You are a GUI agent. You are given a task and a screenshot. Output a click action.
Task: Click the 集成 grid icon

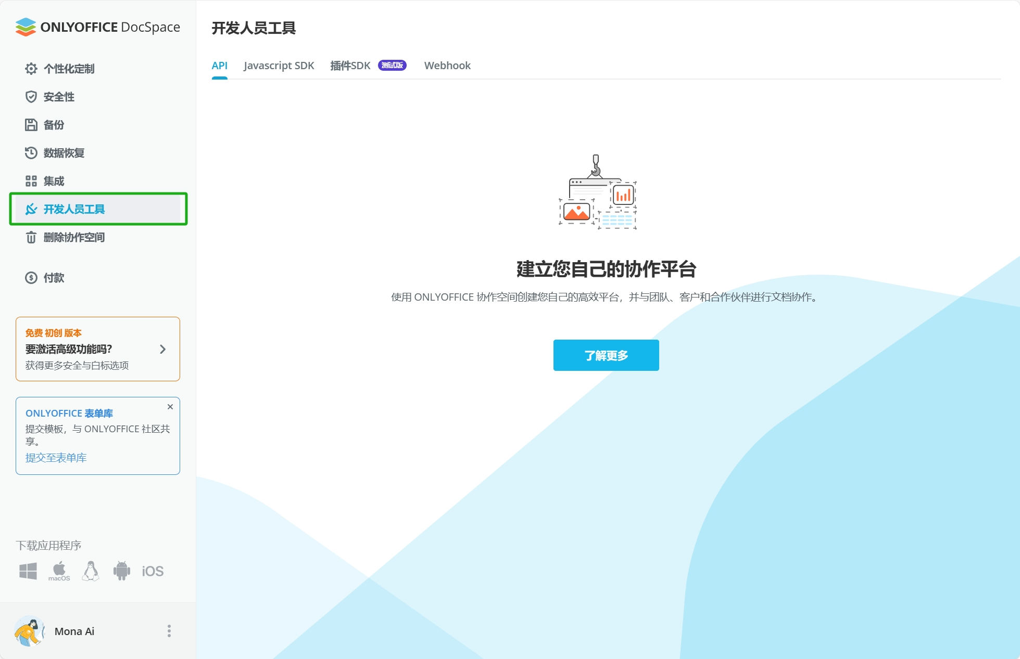tap(31, 181)
